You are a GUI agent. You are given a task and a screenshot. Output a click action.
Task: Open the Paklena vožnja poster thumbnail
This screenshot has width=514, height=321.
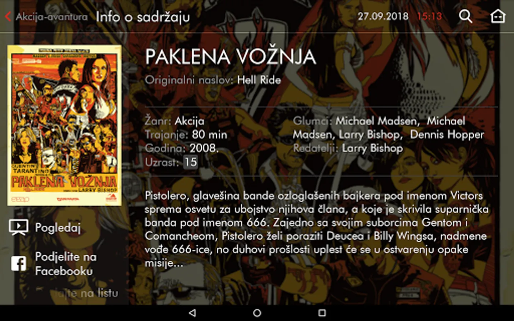[x=64, y=125]
